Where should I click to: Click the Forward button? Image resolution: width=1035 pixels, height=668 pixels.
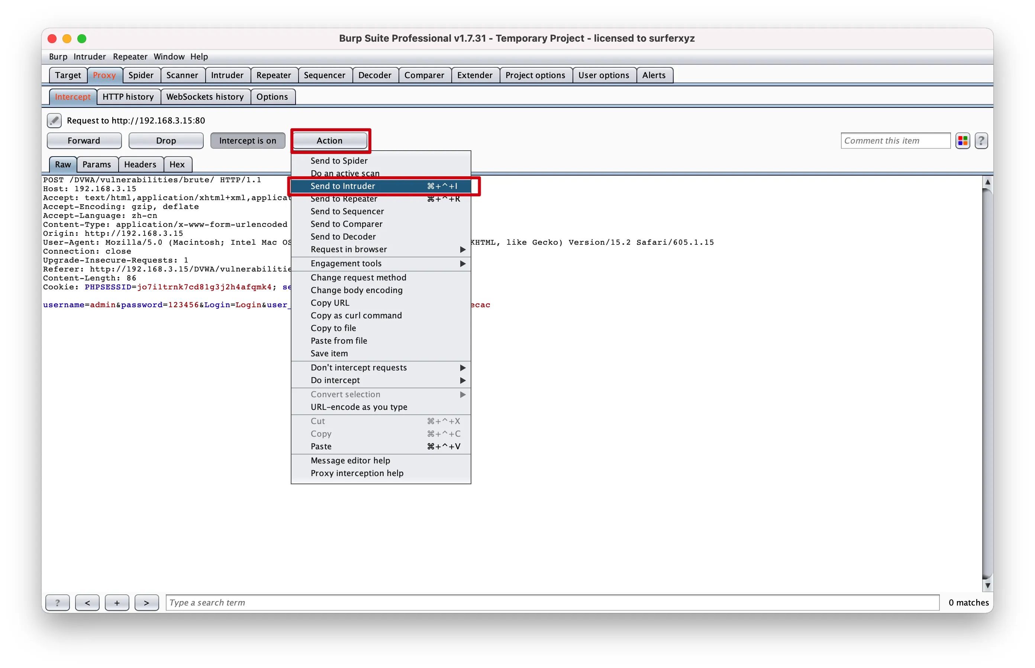(84, 141)
